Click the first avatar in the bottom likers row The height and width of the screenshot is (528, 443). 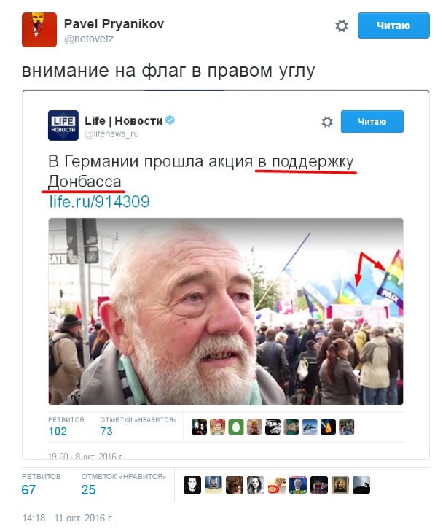pos(192,485)
